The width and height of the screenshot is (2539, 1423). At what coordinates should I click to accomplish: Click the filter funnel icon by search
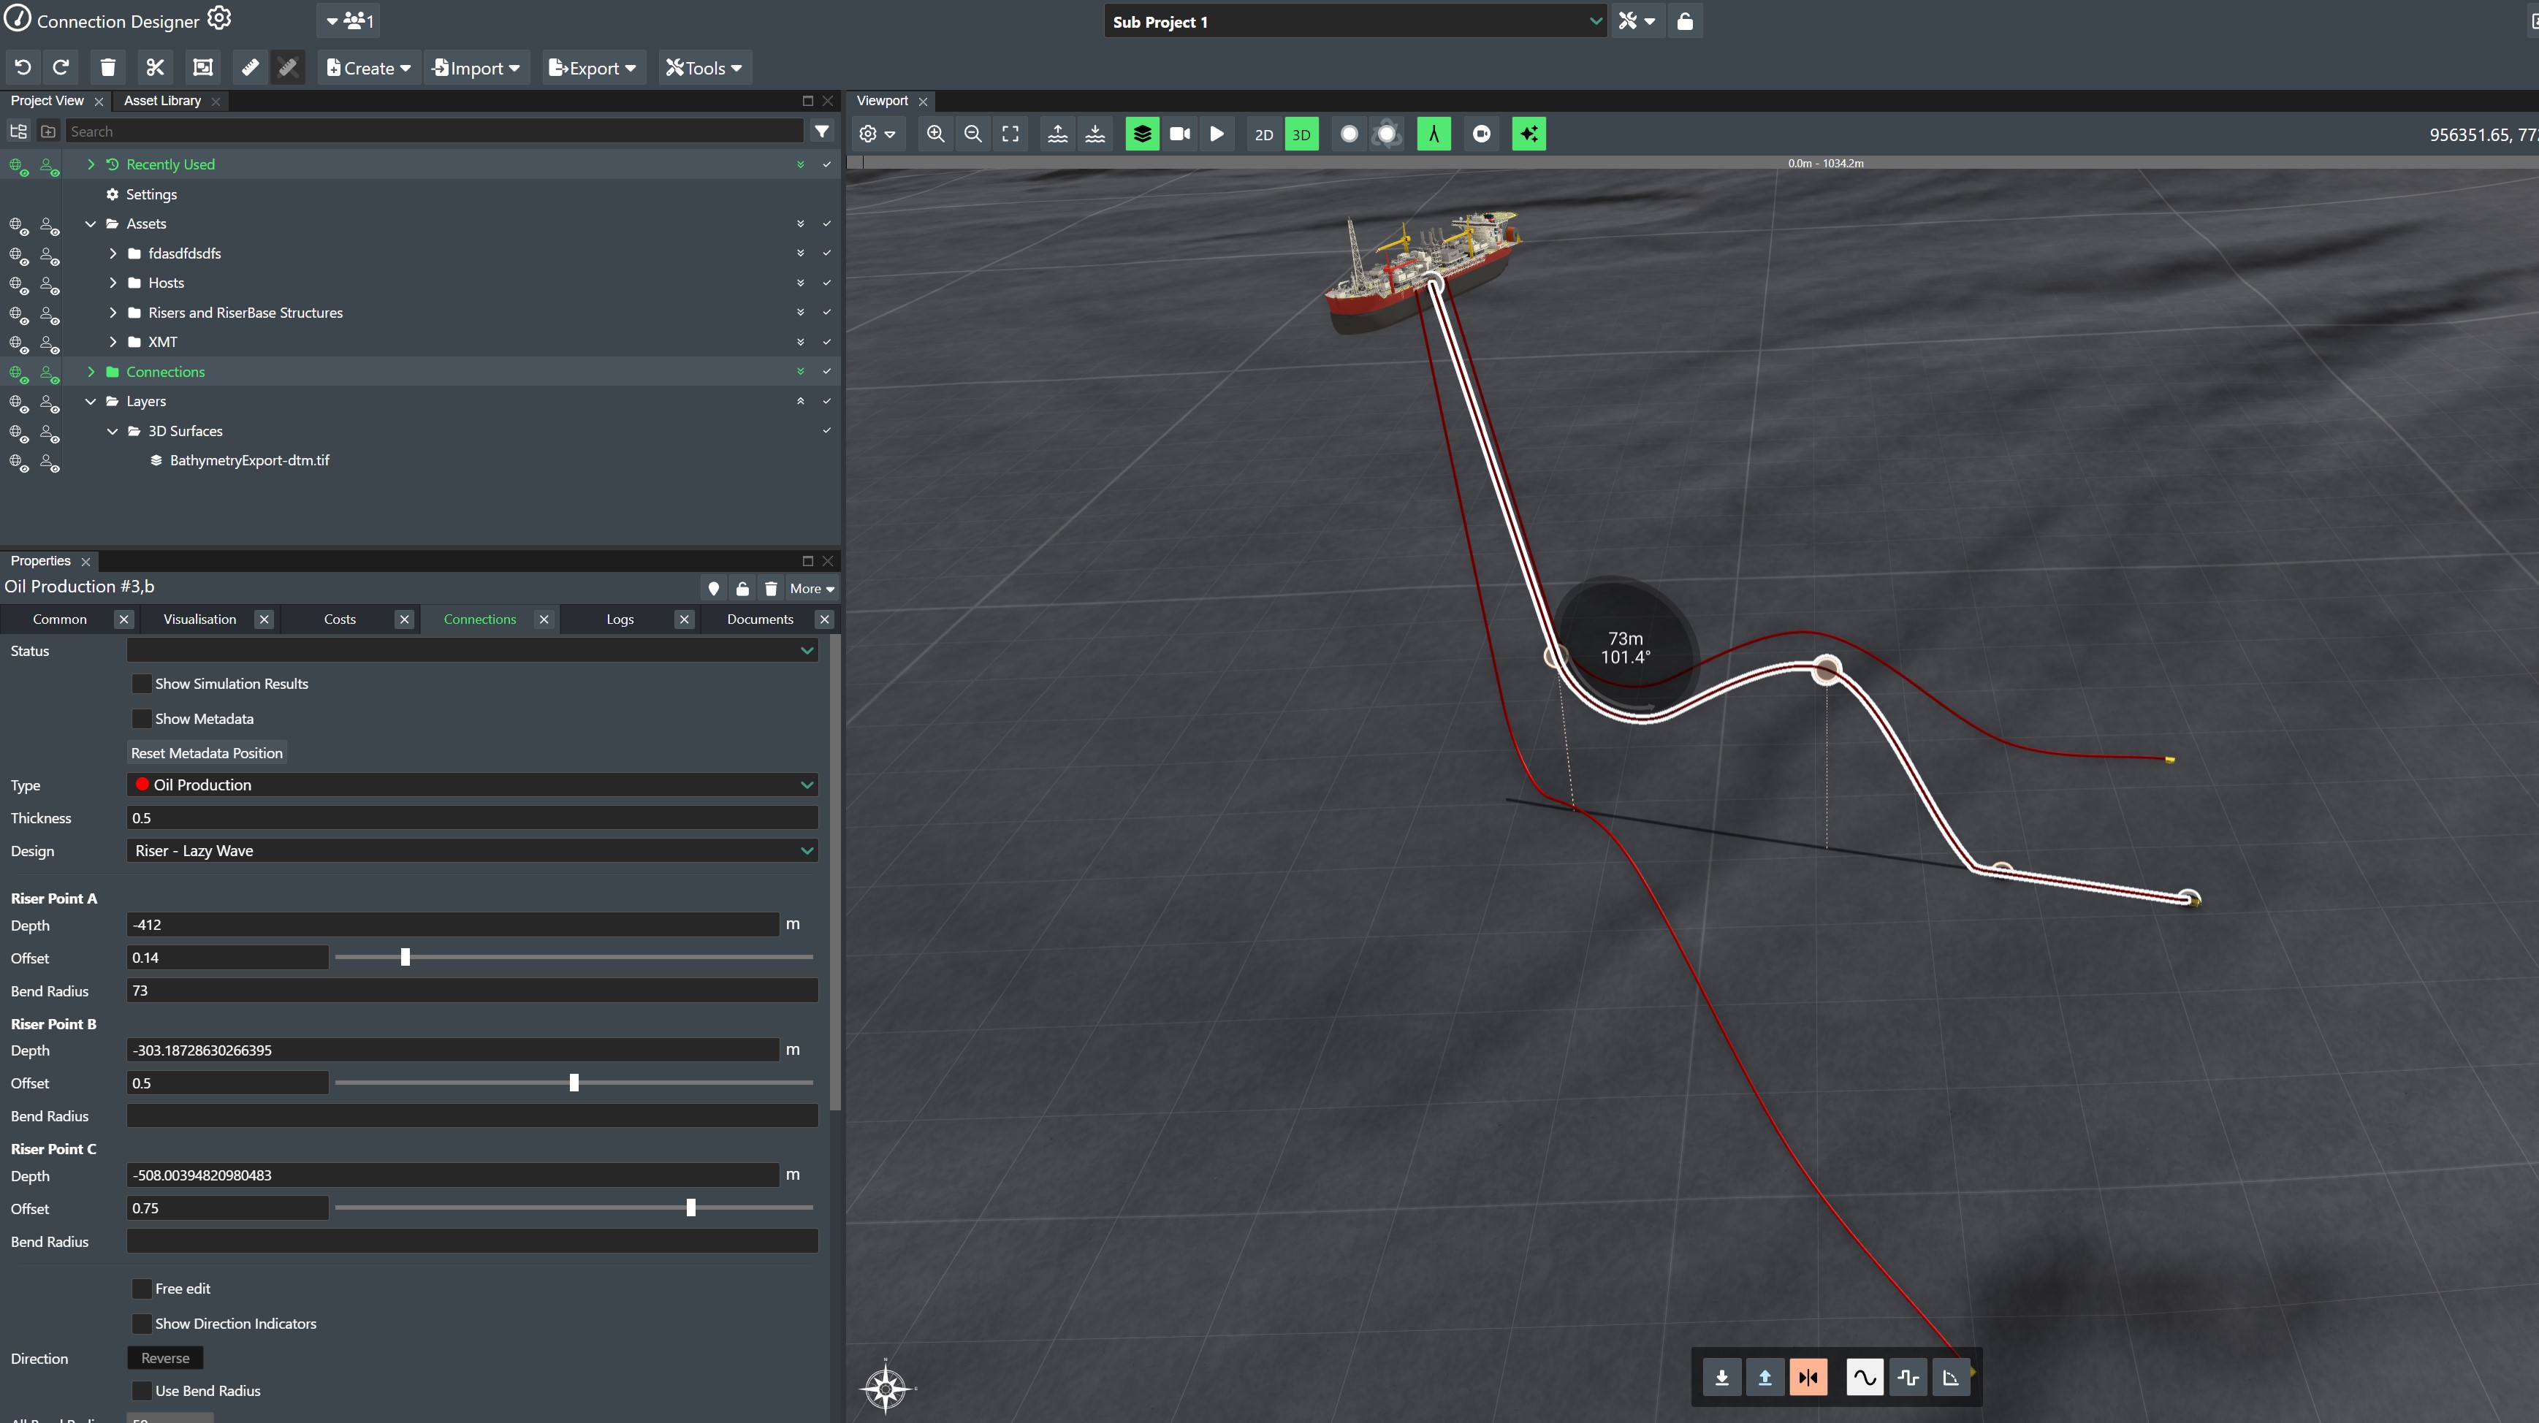point(822,131)
